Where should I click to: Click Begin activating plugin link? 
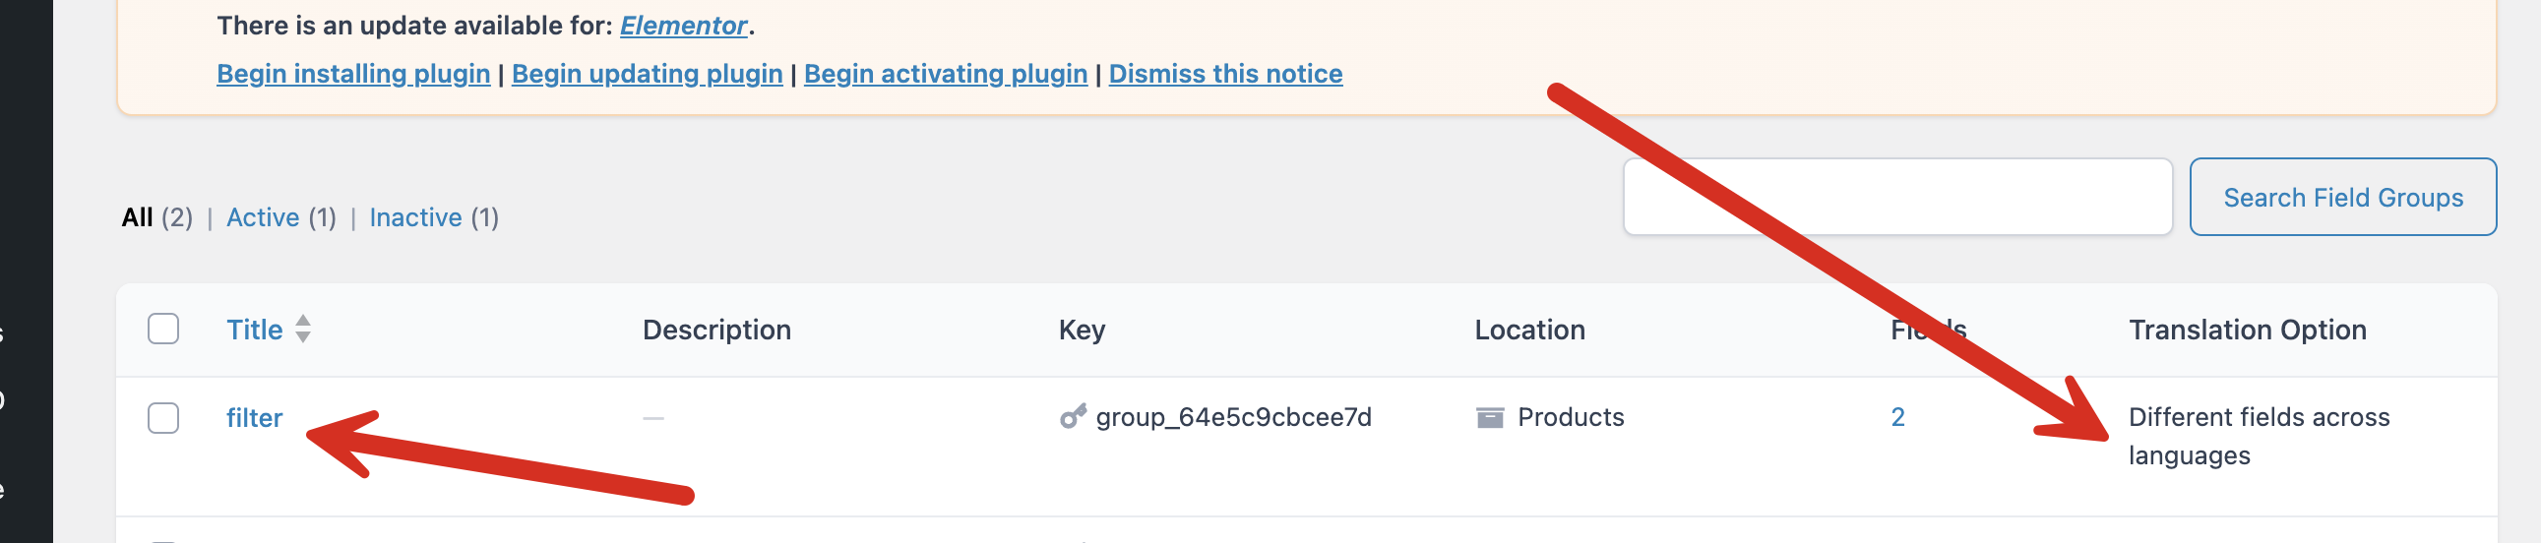tap(945, 74)
